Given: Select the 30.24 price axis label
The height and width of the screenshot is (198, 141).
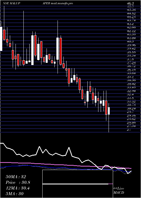Looking at the screenshot, I should tap(131, 108).
